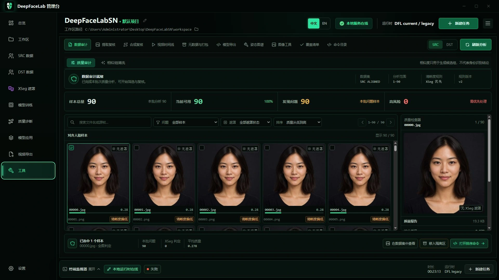Click the pencil icon to rename project
This screenshot has width=499, height=280.
[145, 21]
